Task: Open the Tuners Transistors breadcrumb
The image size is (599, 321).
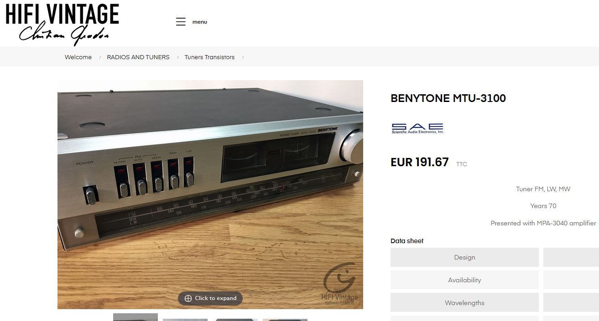Action: (209, 57)
